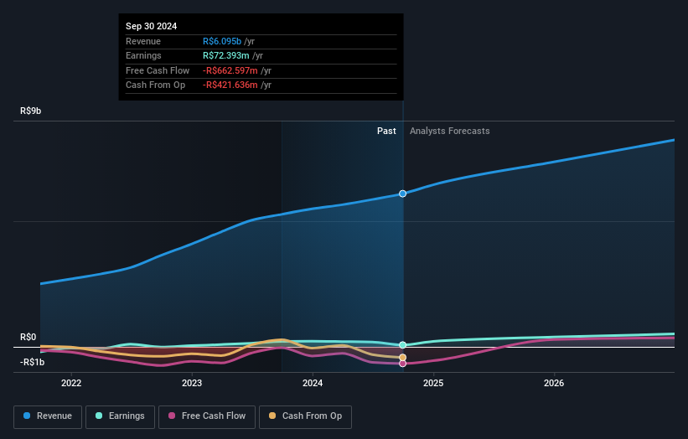Click the 2024 x-axis label

[313, 383]
